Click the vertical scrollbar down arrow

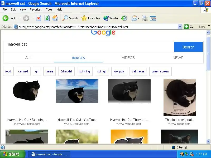click(x=208, y=141)
